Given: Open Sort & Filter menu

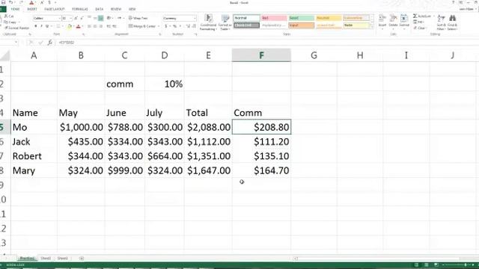Looking at the screenshot, I should pyautogui.click(x=441, y=22).
